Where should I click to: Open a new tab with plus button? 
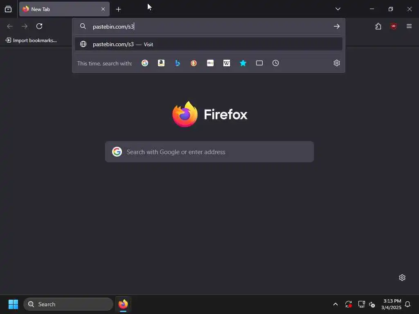pos(118,9)
